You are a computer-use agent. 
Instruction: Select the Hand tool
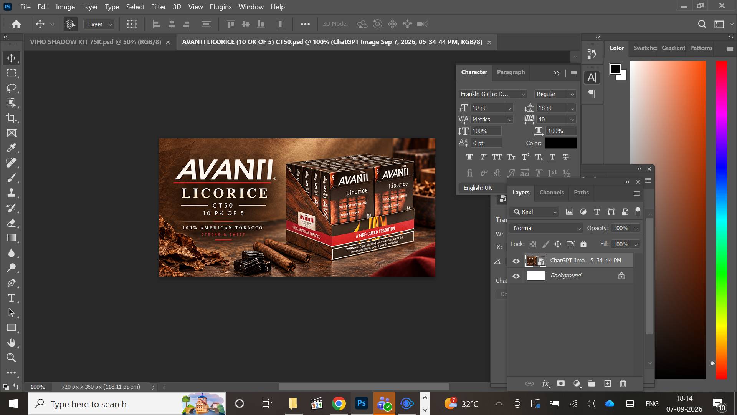[12, 343]
